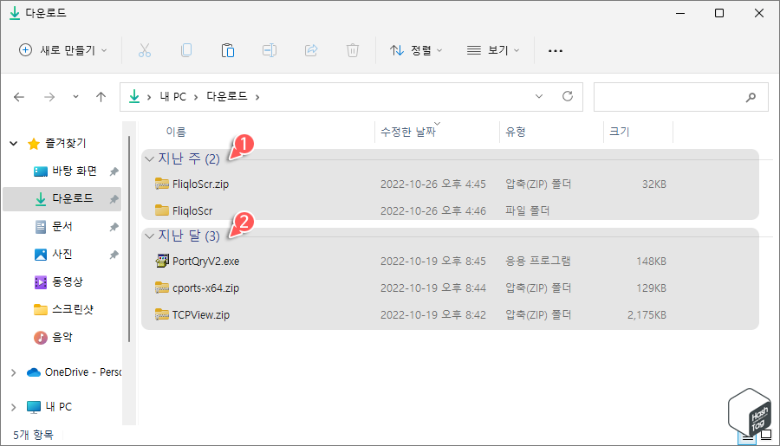Screen dimensions: 780x446
Task: Go back with the left arrow
Action: point(19,97)
